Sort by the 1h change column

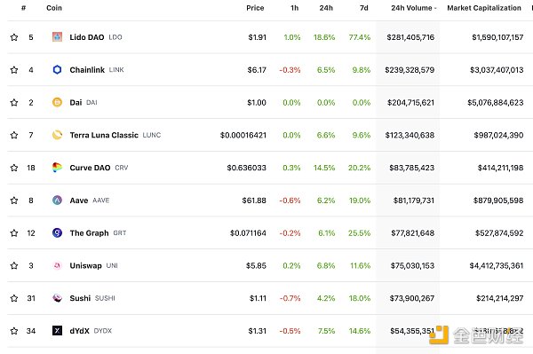(294, 8)
